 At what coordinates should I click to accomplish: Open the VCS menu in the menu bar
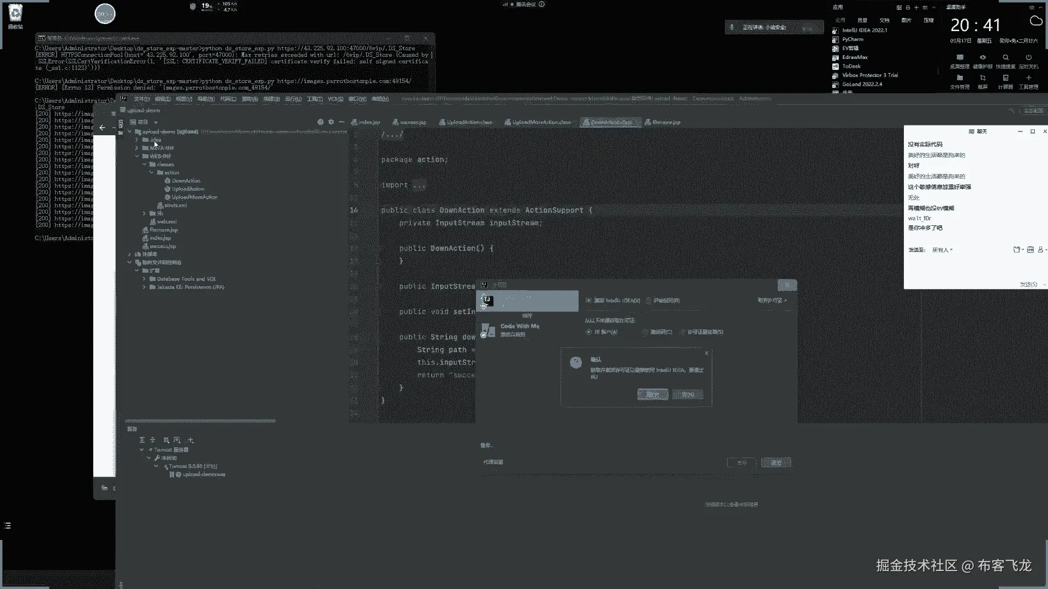[335, 99]
